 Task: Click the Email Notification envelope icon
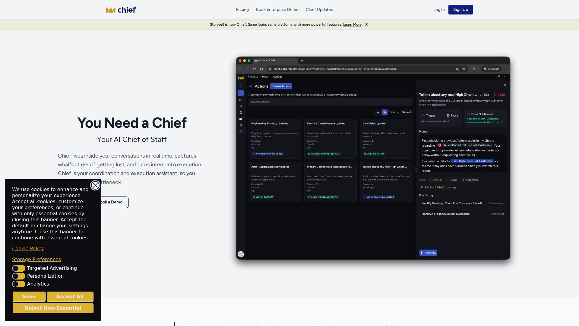point(468,114)
